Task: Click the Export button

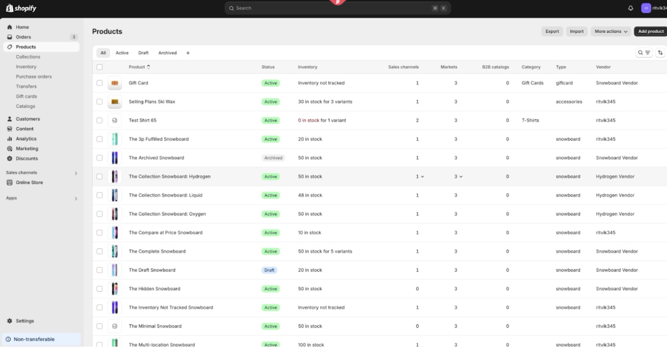Action: coord(552,31)
